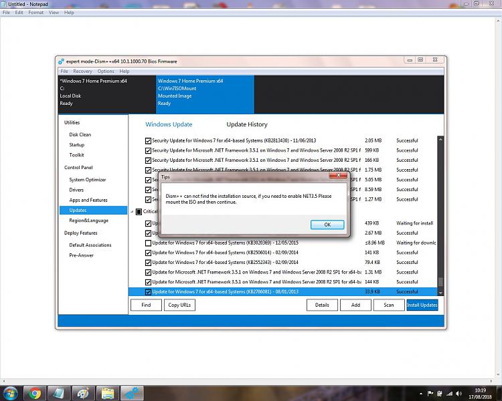
Task: Open Dism++ taskbar icon
Action: click(x=132, y=394)
